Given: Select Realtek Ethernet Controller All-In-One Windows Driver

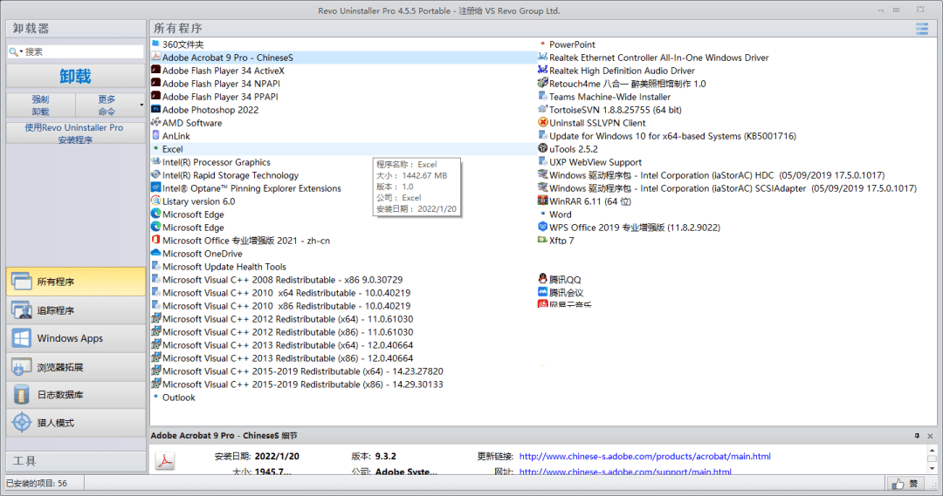Looking at the screenshot, I should pyautogui.click(x=659, y=58).
